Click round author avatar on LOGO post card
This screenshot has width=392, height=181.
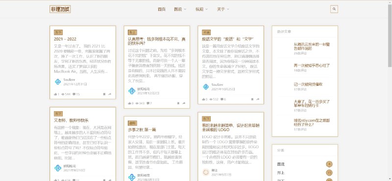206,172
